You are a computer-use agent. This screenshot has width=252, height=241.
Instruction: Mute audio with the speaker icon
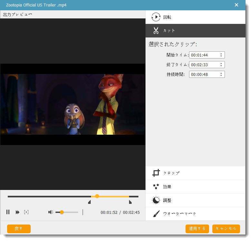[51, 212]
